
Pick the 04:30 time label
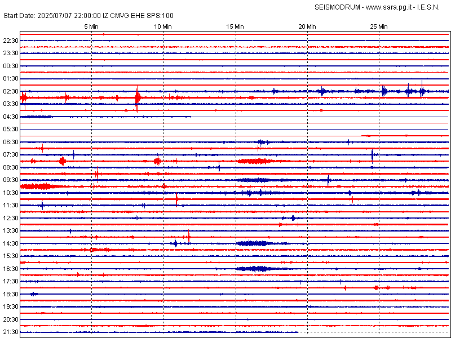coord(11,117)
